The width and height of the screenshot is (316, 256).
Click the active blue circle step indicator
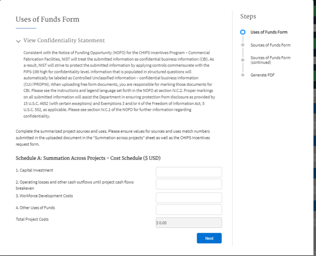242,32
